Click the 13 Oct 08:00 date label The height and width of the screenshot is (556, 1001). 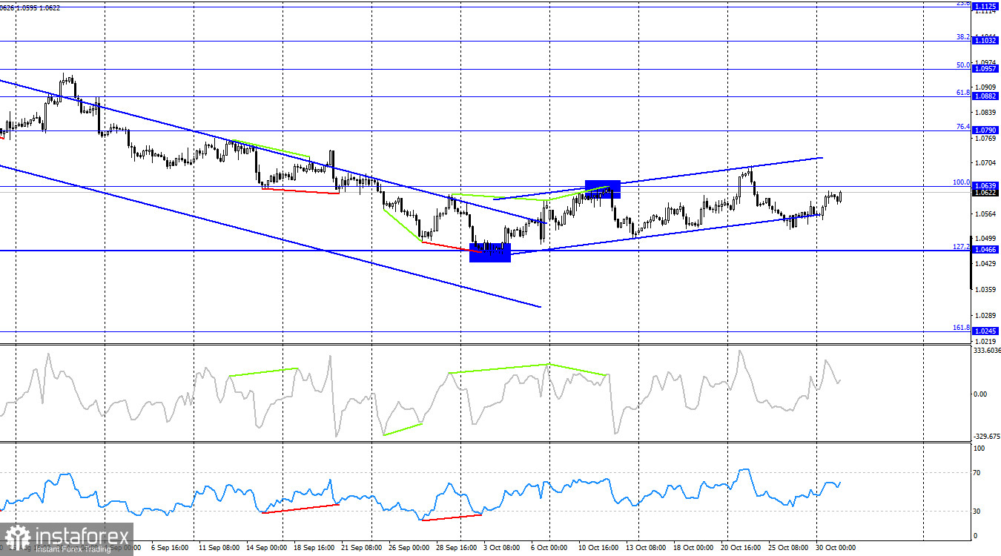pyautogui.click(x=646, y=548)
